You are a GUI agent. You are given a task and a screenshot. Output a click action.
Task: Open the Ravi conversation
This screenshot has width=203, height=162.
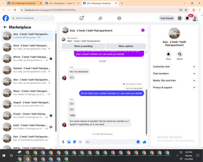[27, 138]
